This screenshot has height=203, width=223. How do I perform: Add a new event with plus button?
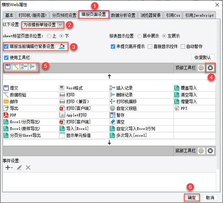click(8, 168)
